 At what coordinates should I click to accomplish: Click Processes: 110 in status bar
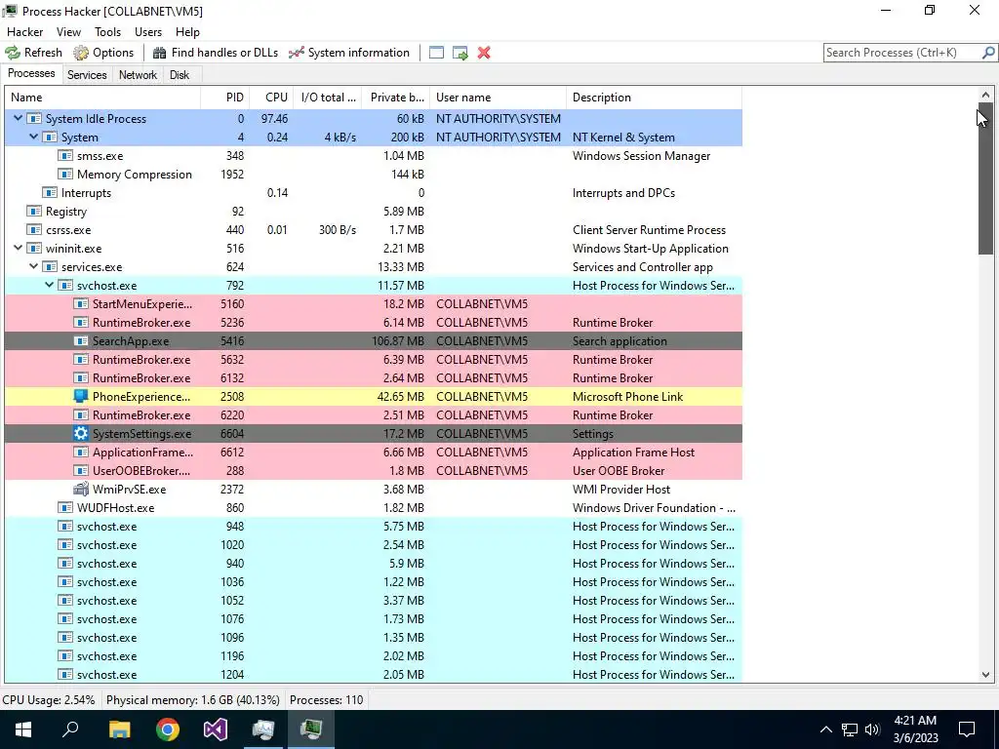pos(326,700)
